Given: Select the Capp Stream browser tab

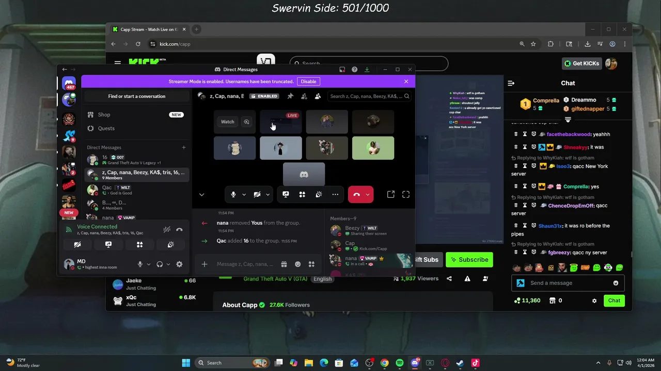Looking at the screenshot, I should (x=149, y=29).
